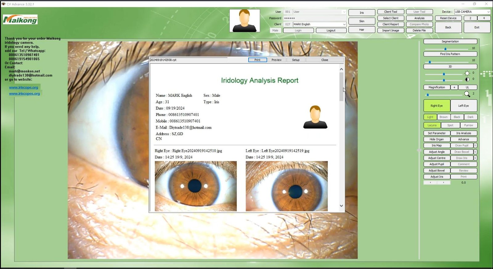Click the Left Eye thumbnail in the report

coord(287,186)
